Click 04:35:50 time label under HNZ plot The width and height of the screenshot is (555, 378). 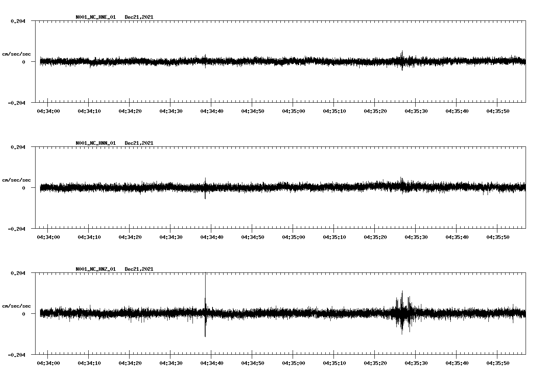click(x=498, y=363)
